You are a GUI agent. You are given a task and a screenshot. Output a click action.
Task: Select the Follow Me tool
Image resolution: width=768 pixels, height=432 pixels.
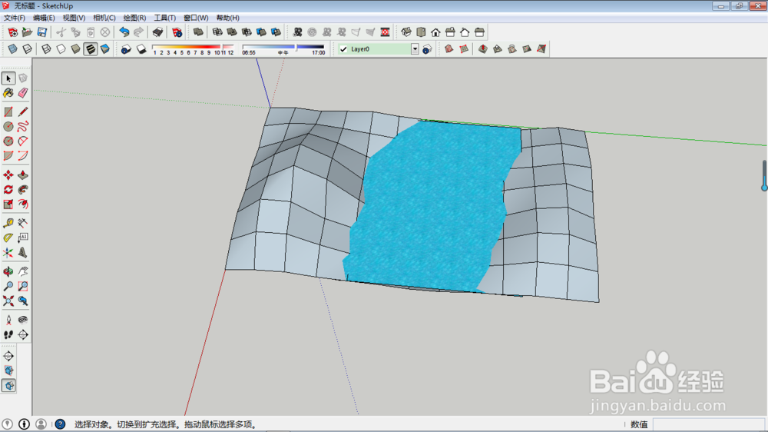point(22,190)
